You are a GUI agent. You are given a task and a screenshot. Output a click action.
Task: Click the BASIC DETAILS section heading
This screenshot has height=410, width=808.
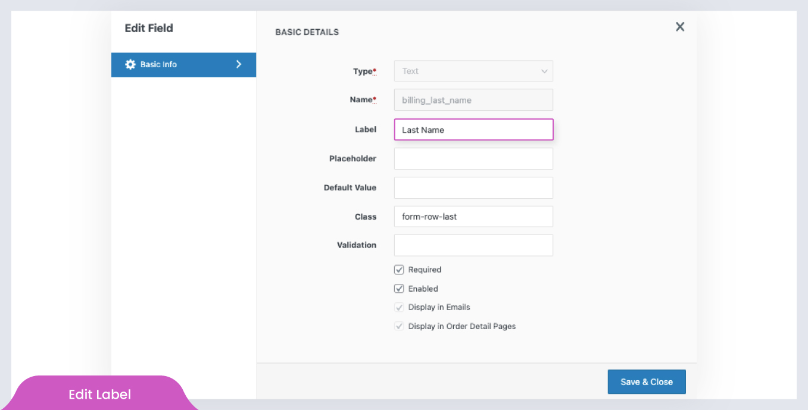coord(307,32)
